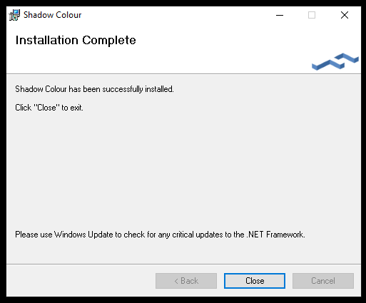Click the separator line below the header banner
This screenshot has width=366, height=303.
coord(183,74)
